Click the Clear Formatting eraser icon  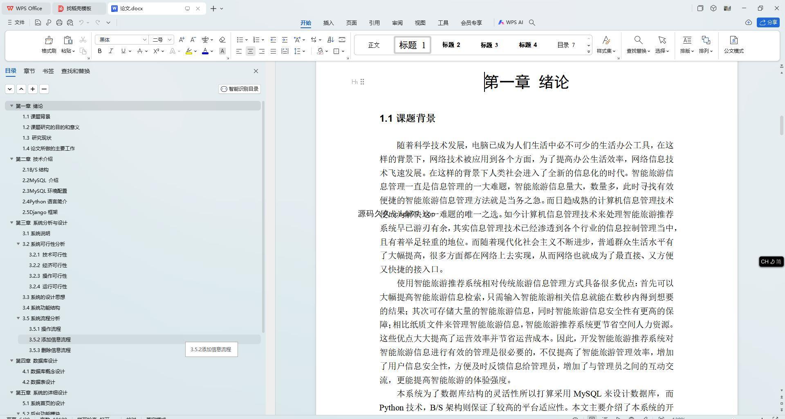(222, 40)
